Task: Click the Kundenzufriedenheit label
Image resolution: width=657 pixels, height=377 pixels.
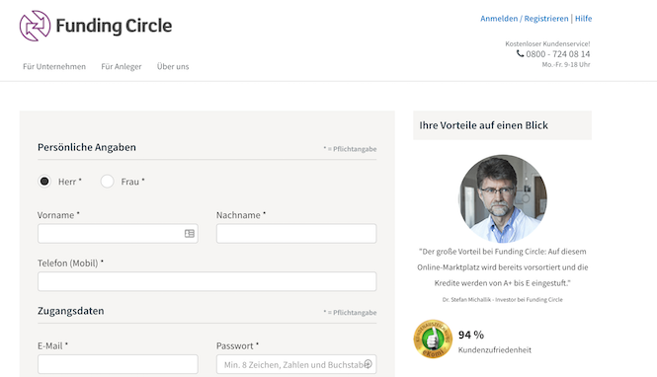Action: click(494, 349)
